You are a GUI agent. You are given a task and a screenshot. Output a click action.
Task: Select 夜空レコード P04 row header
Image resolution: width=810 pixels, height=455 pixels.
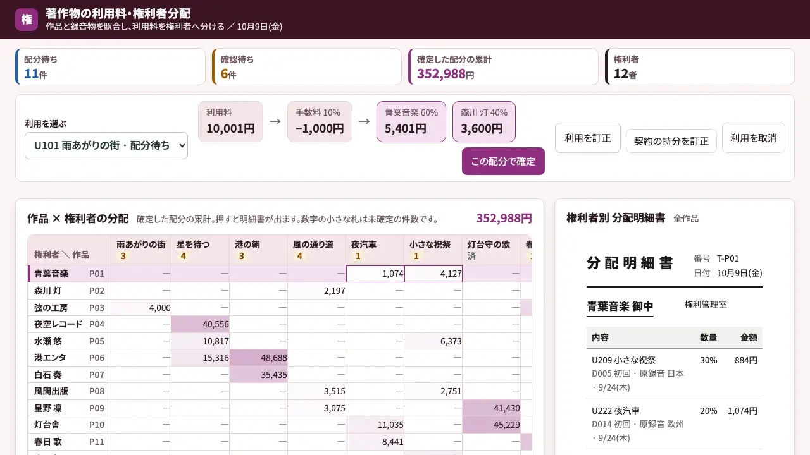pos(70,324)
